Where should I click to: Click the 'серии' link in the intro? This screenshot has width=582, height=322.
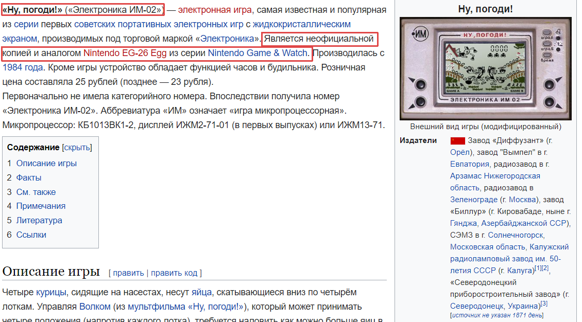[26, 24]
